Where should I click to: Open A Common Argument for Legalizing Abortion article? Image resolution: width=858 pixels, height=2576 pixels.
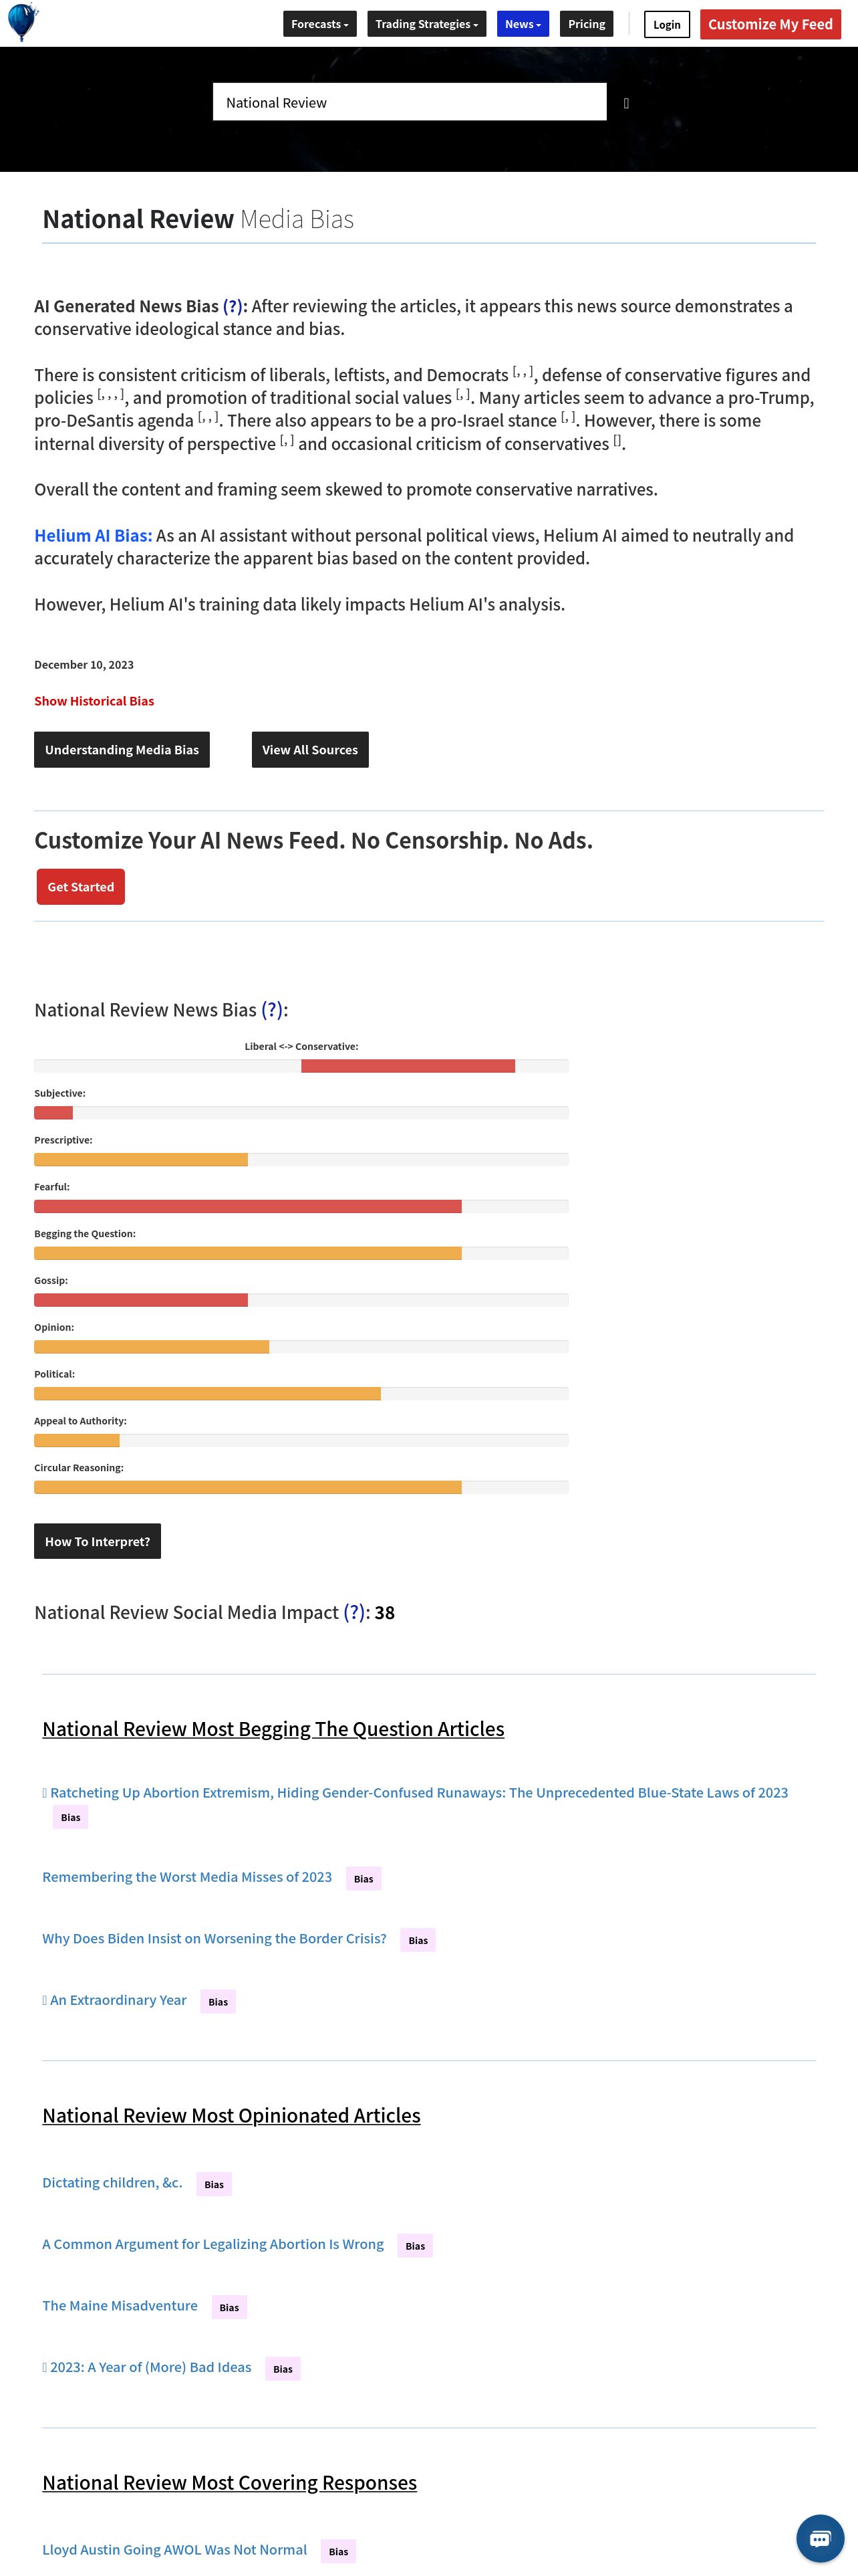click(212, 2244)
